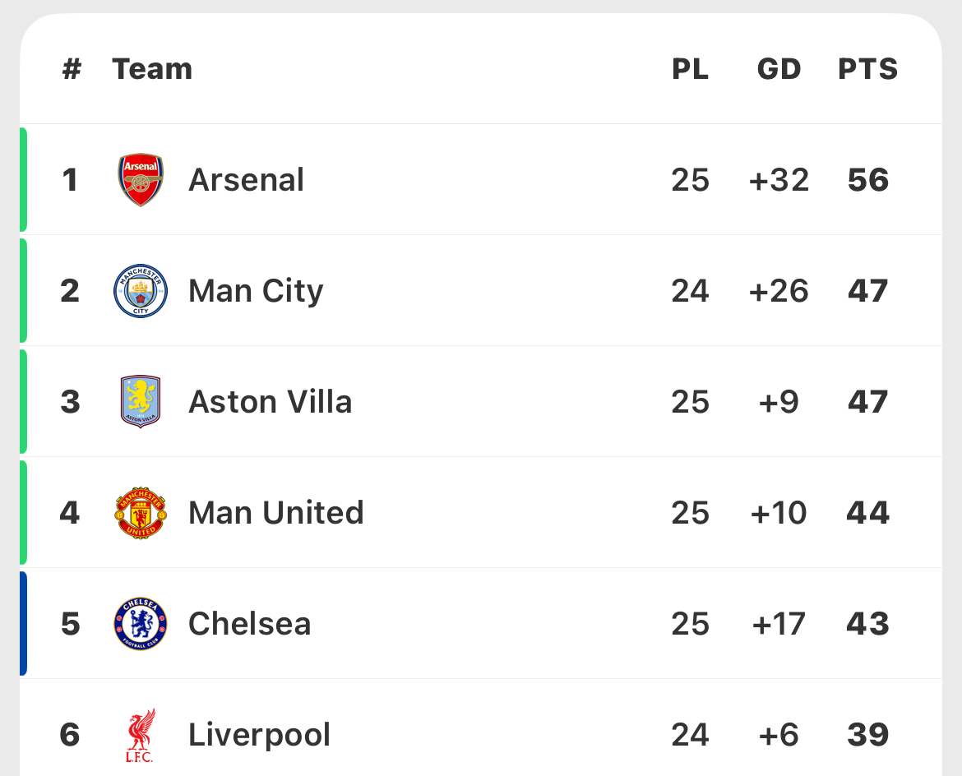
Task: Click Chelsea's blue qualification marker
Action: click(24, 624)
